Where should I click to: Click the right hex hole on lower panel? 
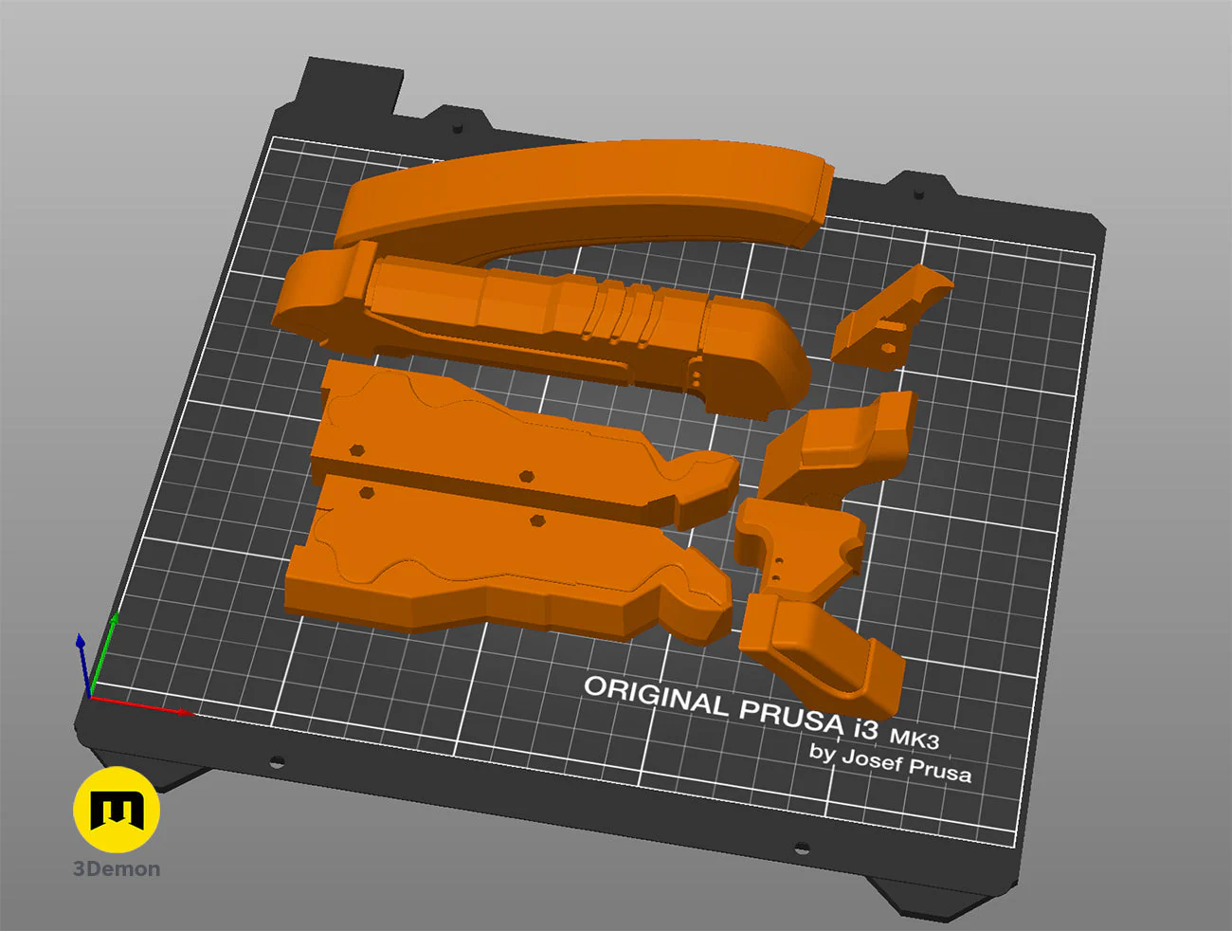537,520
